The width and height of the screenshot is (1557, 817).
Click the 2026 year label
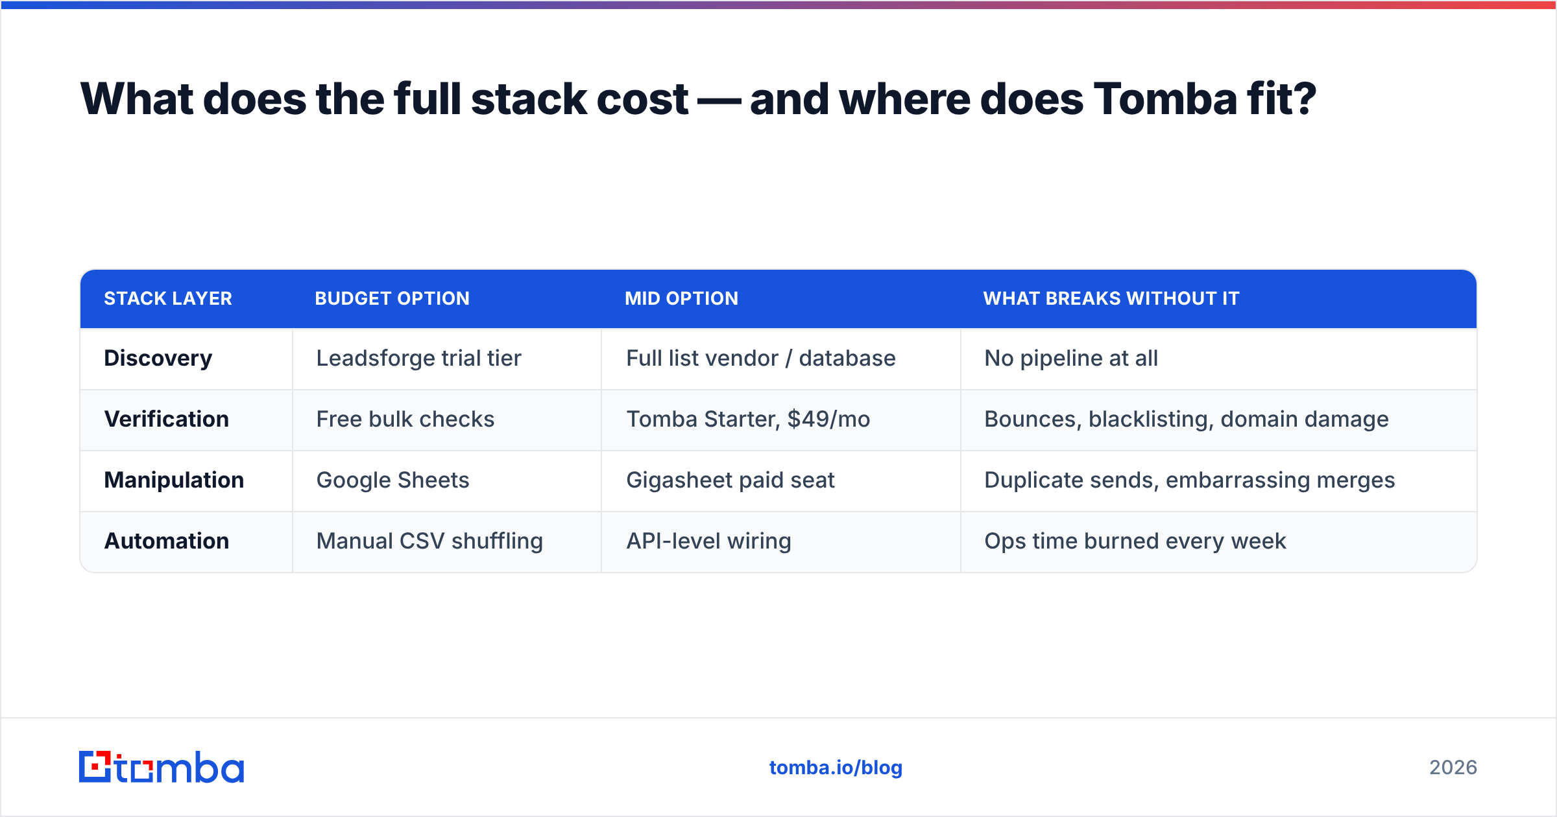pos(1453,768)
